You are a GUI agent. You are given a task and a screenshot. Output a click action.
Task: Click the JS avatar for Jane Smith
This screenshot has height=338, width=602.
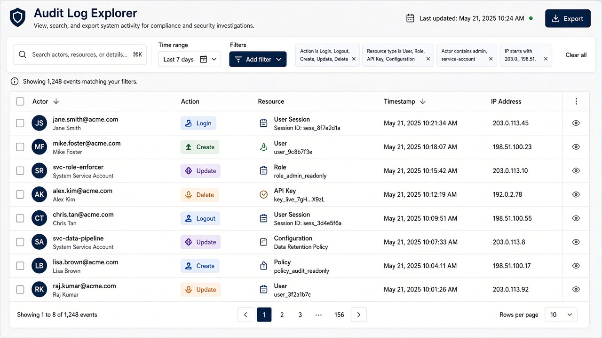40,123
